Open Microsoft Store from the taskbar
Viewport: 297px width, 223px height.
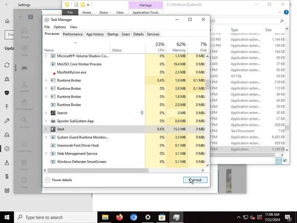(162, 217)
